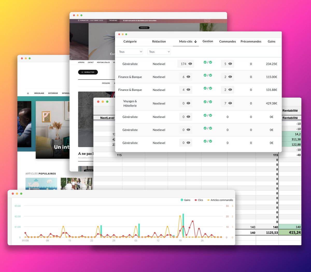Toggle the Articles commandés legend marker
The image size is (311, 272).
208,200
